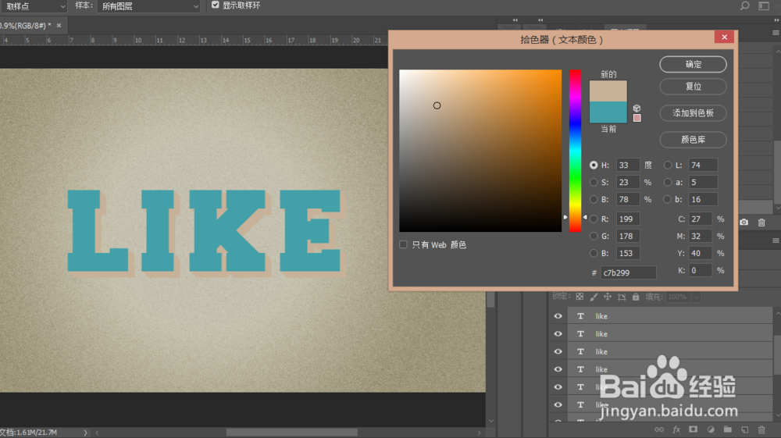Viewport: 781px width, 438px height.
Task: Click the small web-safe swatch under cube
Action: [x=637, y=118]
